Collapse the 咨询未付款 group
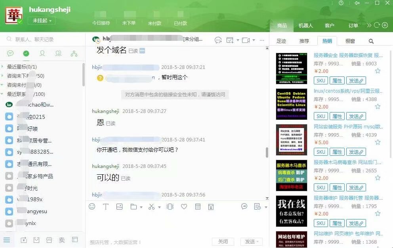 [x=2, y=85]
